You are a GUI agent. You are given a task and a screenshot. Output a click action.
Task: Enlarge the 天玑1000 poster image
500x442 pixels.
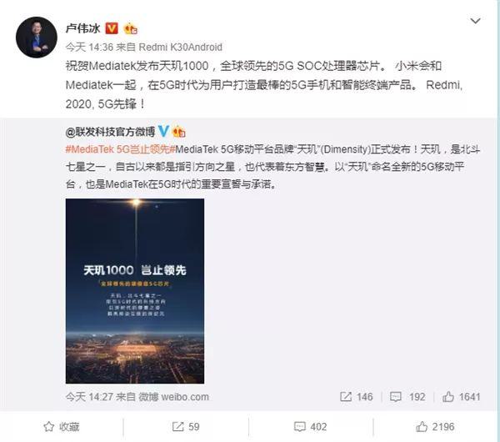pyautogui.click(x=135, y=291)
